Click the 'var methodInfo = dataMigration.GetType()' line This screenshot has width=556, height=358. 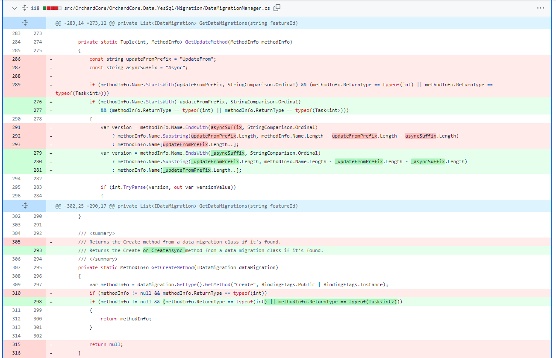238,285
